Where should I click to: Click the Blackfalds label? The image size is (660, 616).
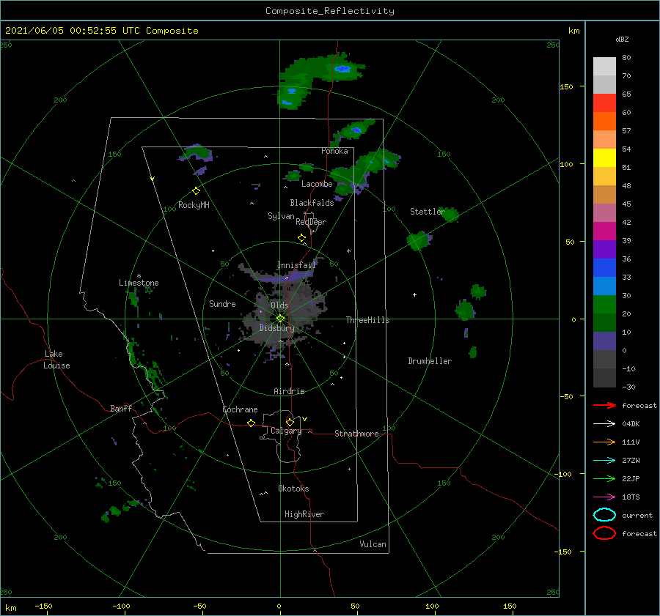[x=312, y=203]
